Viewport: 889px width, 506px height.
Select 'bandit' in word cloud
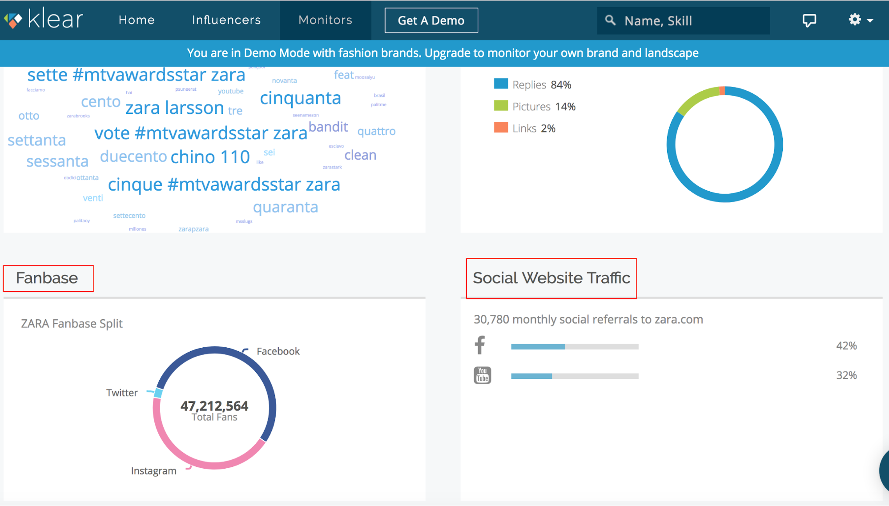tap(328, 127)
